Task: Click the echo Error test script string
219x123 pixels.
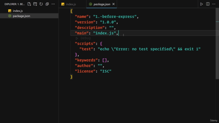Action: point(149,49)
